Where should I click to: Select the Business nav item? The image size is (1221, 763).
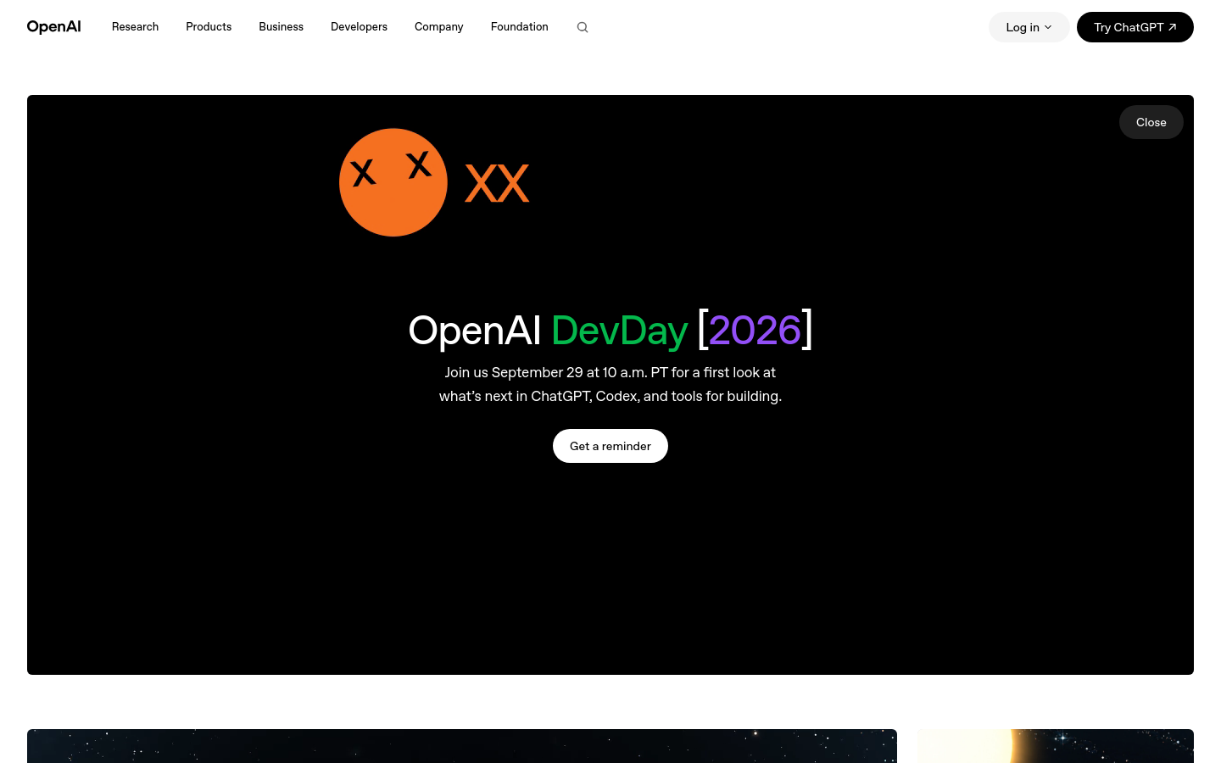[x=281, y=27]
